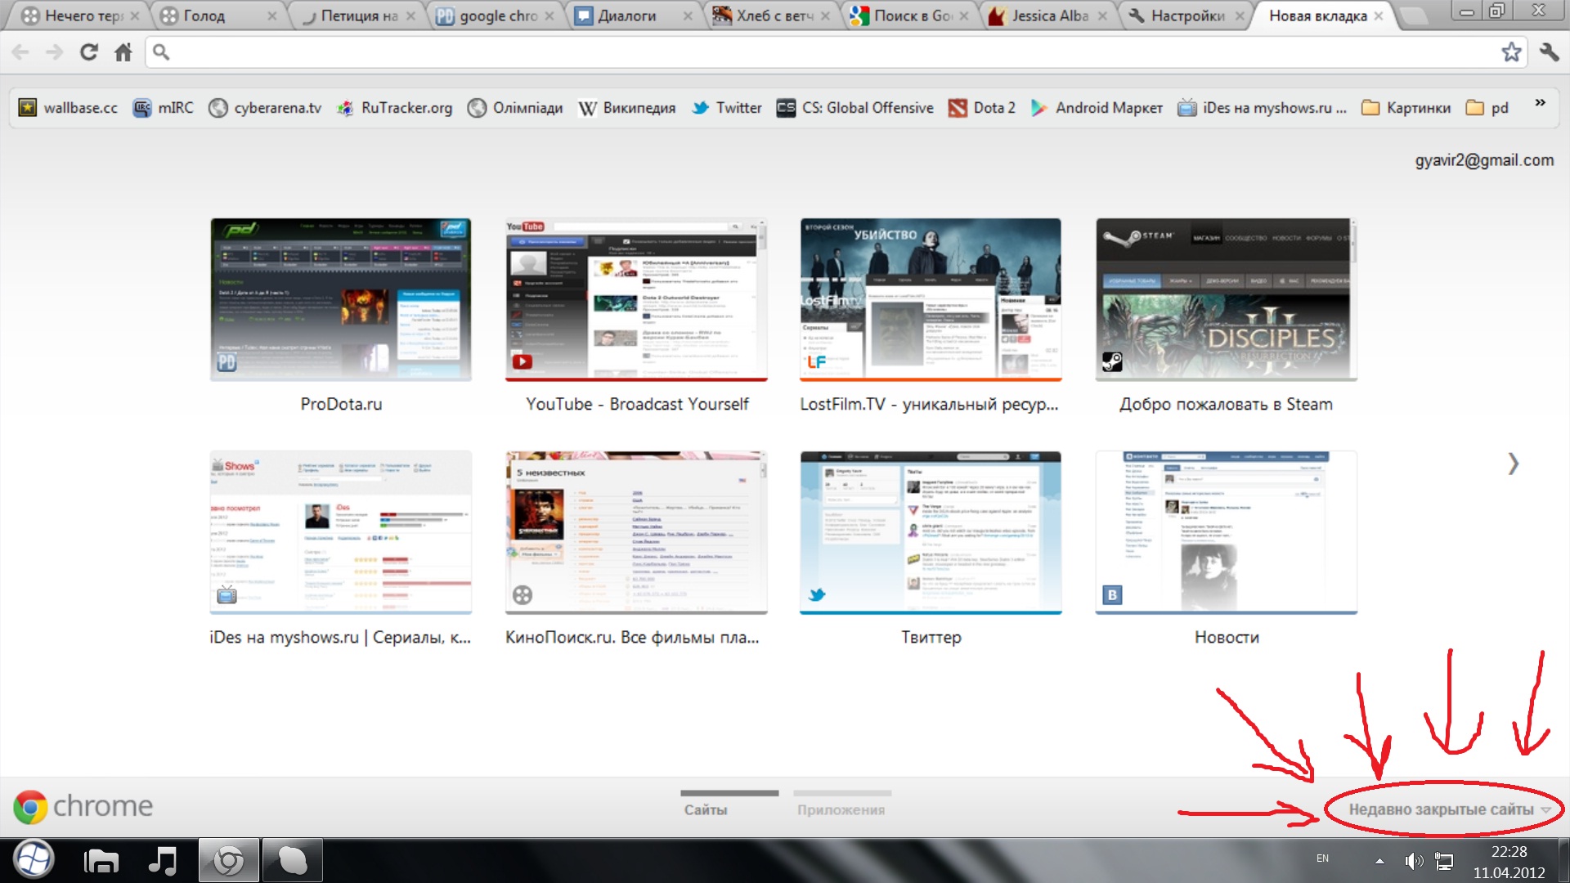The image size is (1570, 883).
Task: Click the gyavir2@gmail.com account link
Action: coord(1484,160)
